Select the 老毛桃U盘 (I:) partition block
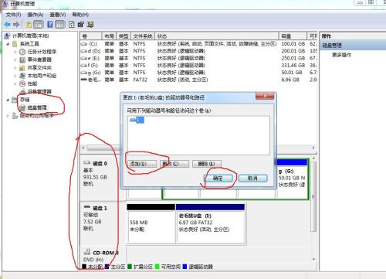 211,223
